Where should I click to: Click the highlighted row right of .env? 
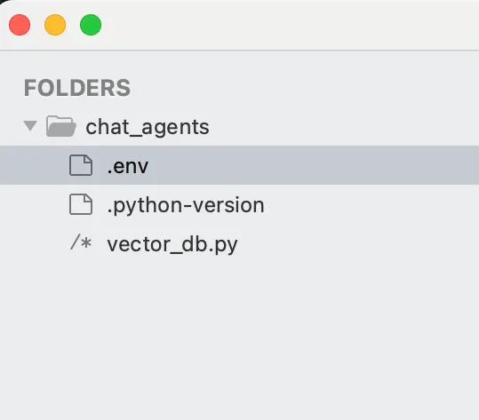click(x=314, y=165)
